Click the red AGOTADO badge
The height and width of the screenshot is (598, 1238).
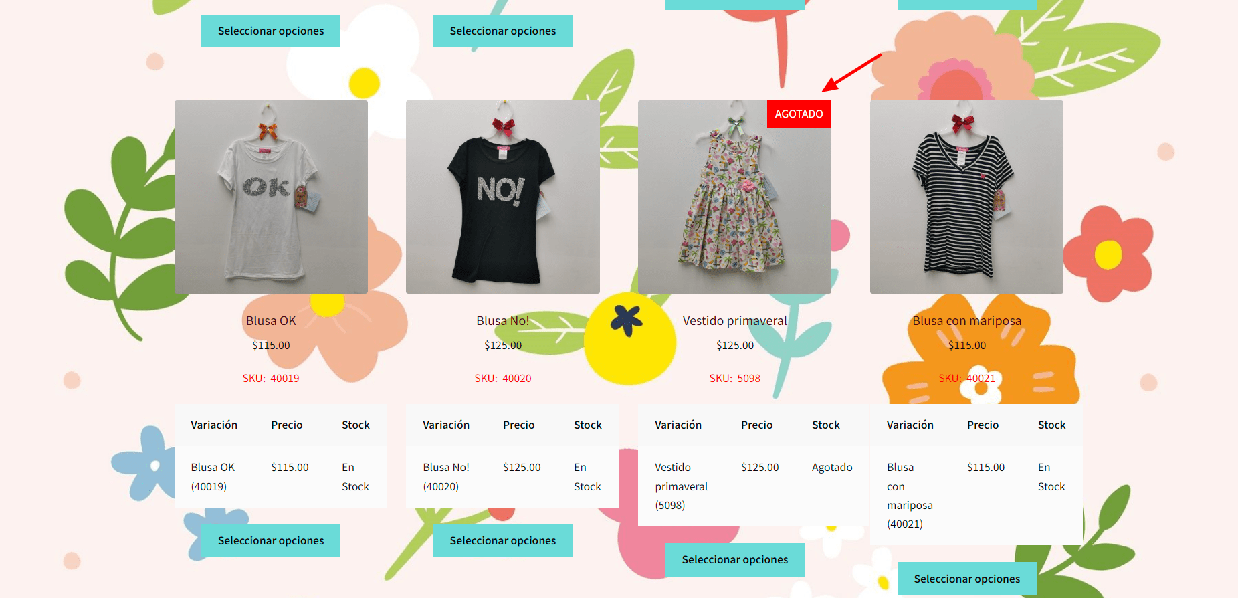coord(799,114)
